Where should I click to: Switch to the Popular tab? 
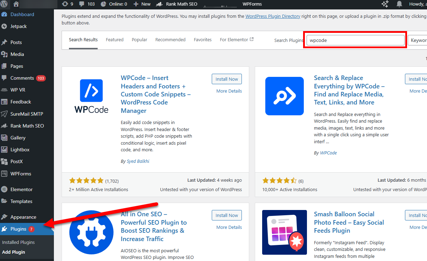pyautogui.click(x=139, y=40)
